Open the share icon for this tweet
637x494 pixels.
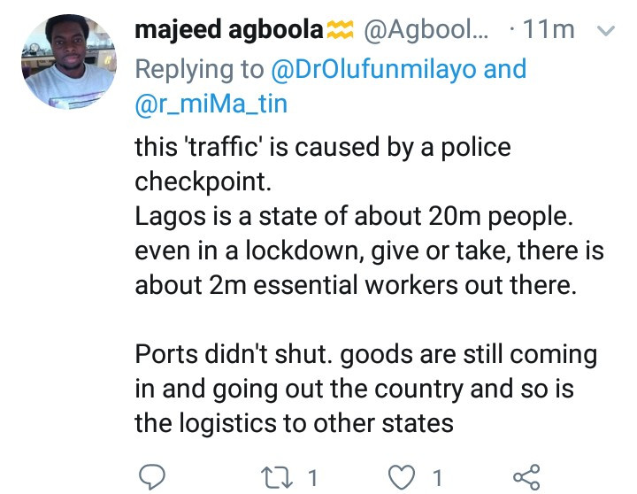526,478
